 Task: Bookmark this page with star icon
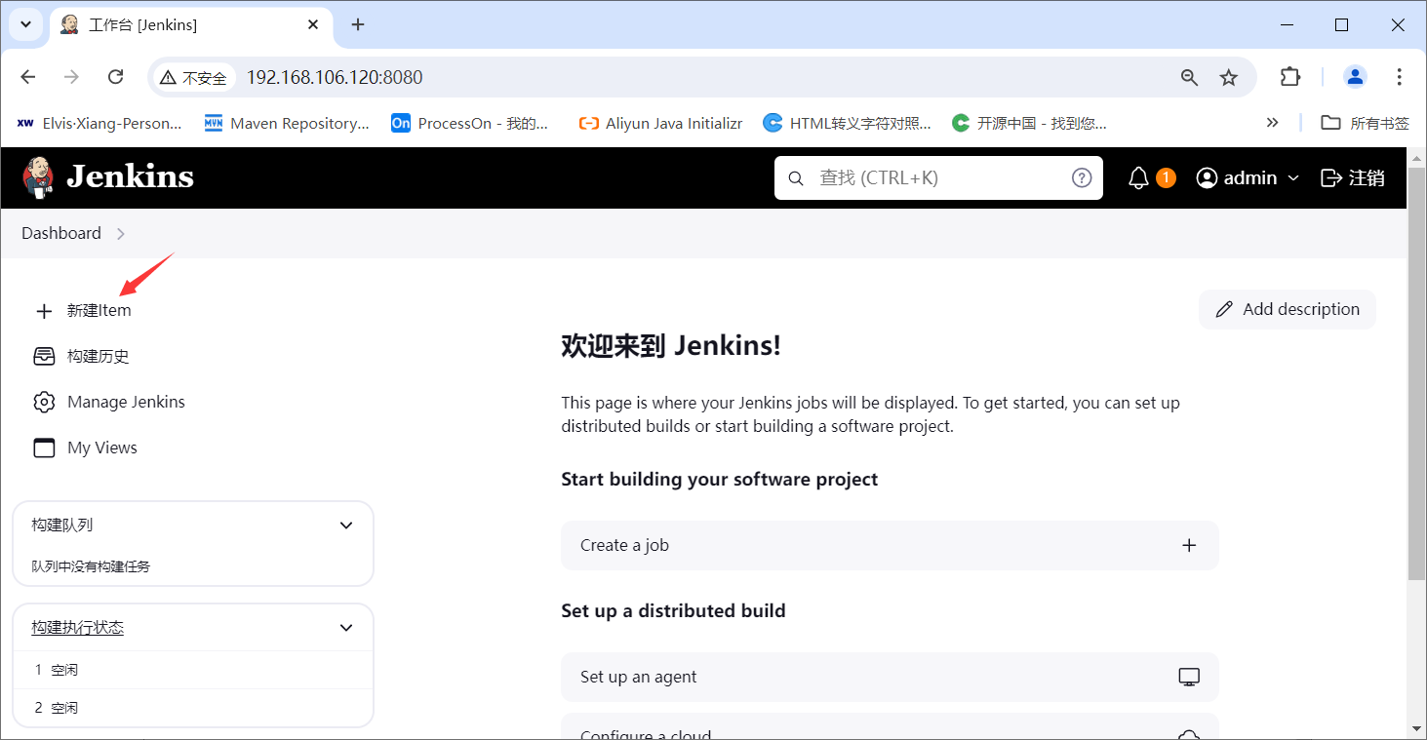(1229, 77)
